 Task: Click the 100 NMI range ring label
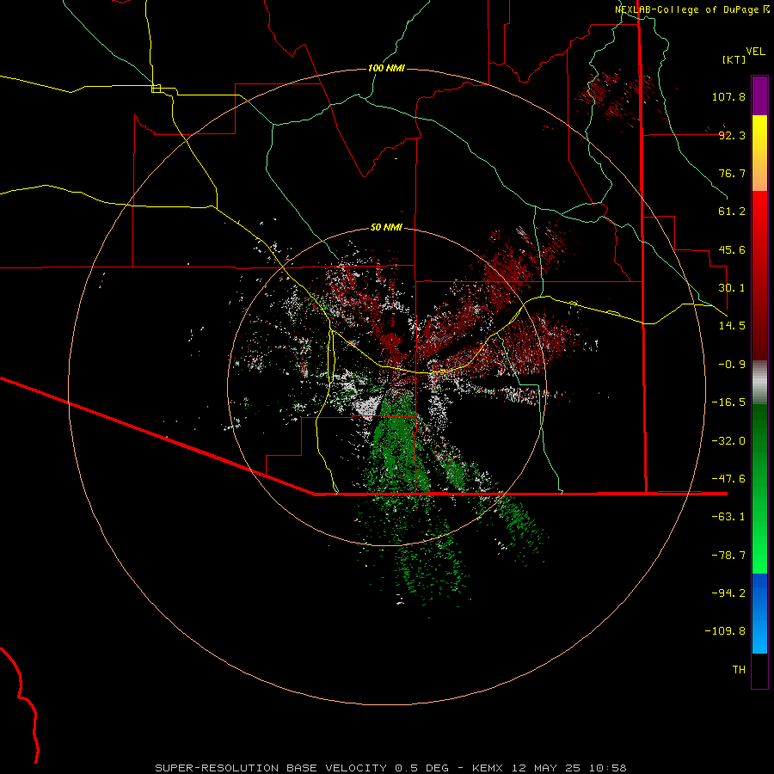[x=386, y=68]
